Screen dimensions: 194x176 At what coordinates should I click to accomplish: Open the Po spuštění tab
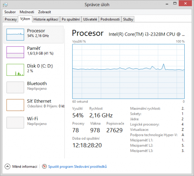71,19
